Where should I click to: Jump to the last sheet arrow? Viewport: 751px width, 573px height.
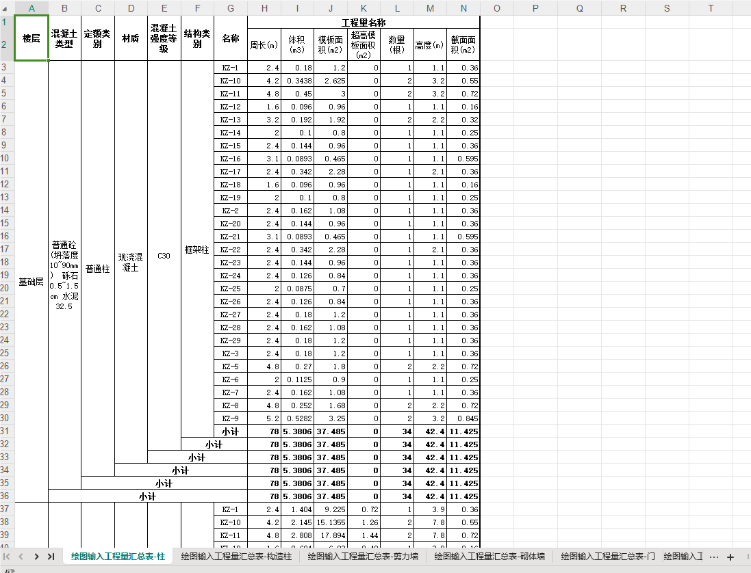pyautogui.click(x=51, y=557)
